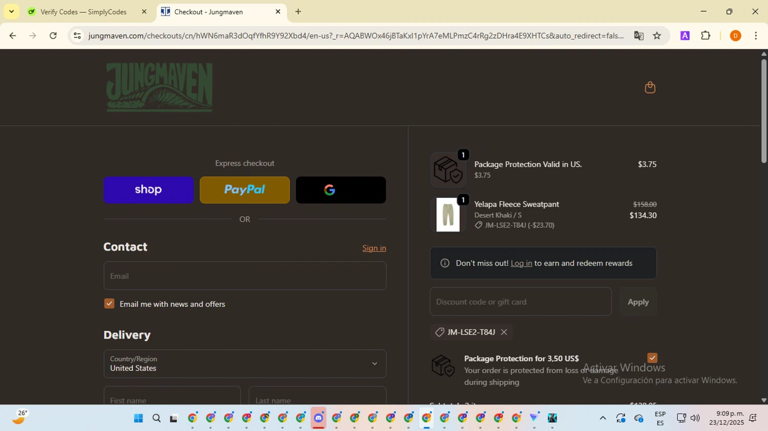Screen dimensions: 768x431
Task: Focus the Last name field
Action: tap(317, 396)
